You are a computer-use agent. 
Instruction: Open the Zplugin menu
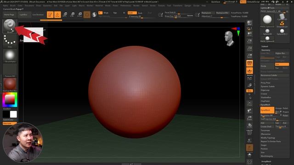(188, 5)
